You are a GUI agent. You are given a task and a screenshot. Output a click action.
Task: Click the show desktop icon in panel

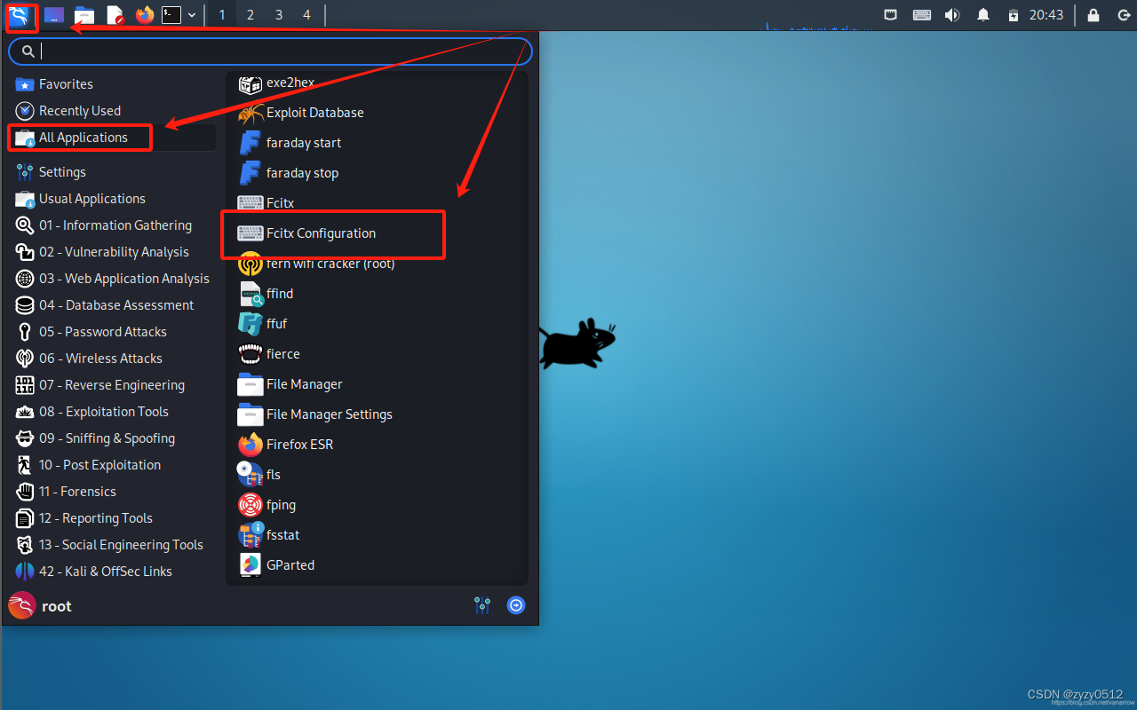54,15
